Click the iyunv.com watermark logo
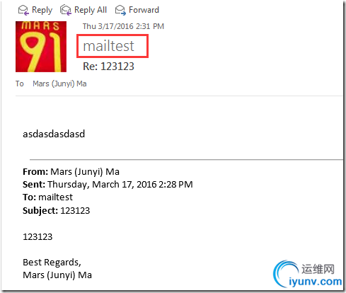 (308, 274)
